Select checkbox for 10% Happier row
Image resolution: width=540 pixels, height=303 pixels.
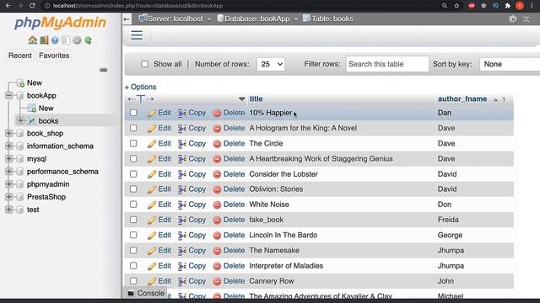pyautogui.click(x=133, y=113)
